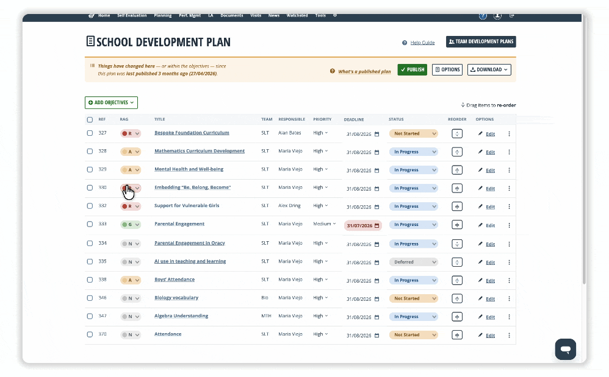
Task: Tick the checkbox for objective 335
Action: [90, 261]
